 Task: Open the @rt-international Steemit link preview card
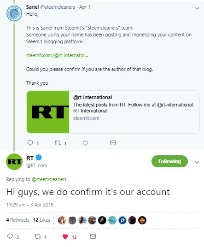tap(113, 112)
